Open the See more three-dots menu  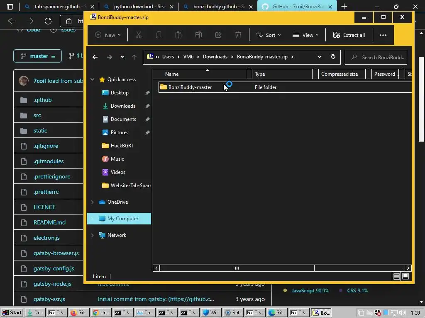(383, 35)
